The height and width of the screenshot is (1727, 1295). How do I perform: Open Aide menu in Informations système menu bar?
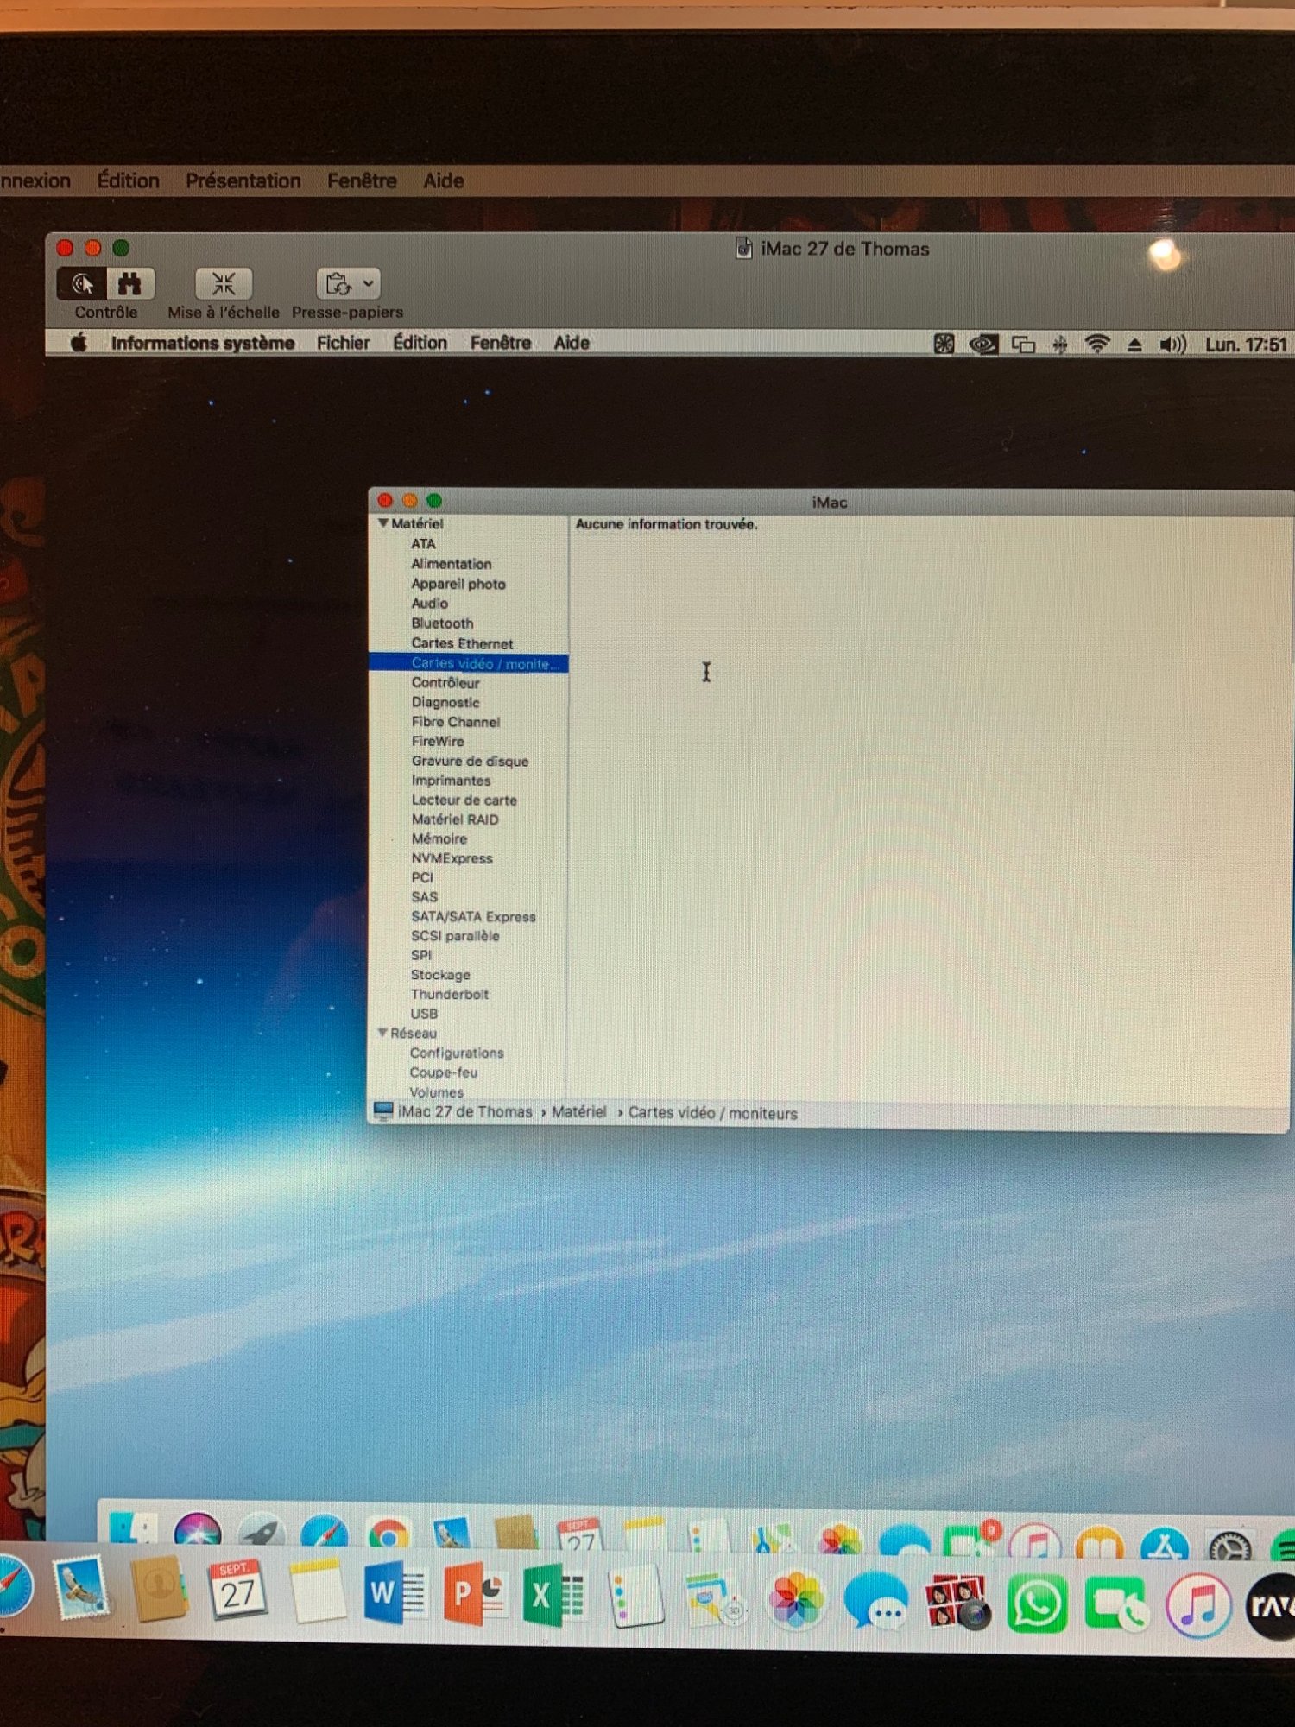pyautogui.click(x=572, y=343)
